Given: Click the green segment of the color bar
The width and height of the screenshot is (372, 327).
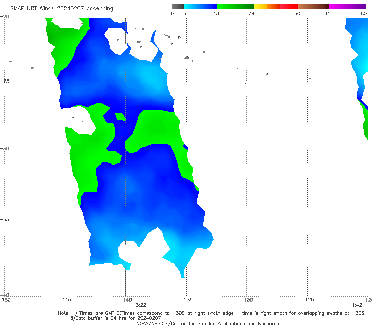Looking at the screenshot, I should coord(235,6).
